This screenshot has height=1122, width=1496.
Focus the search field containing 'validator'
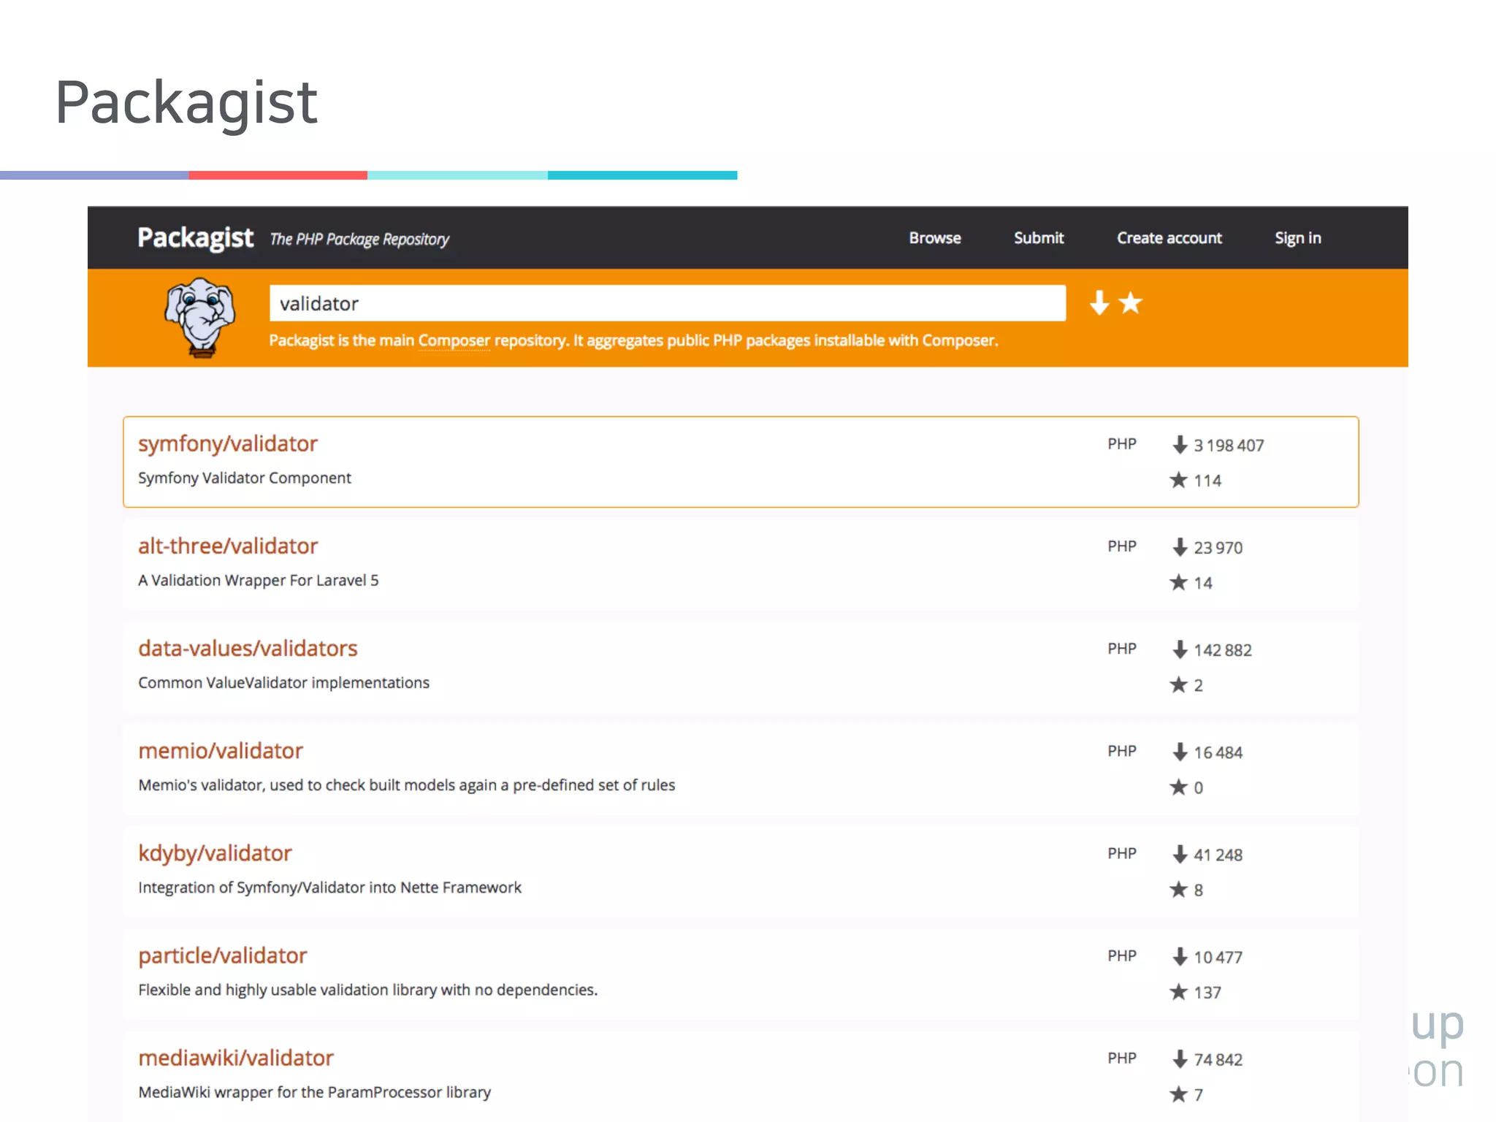coord(666,303)
